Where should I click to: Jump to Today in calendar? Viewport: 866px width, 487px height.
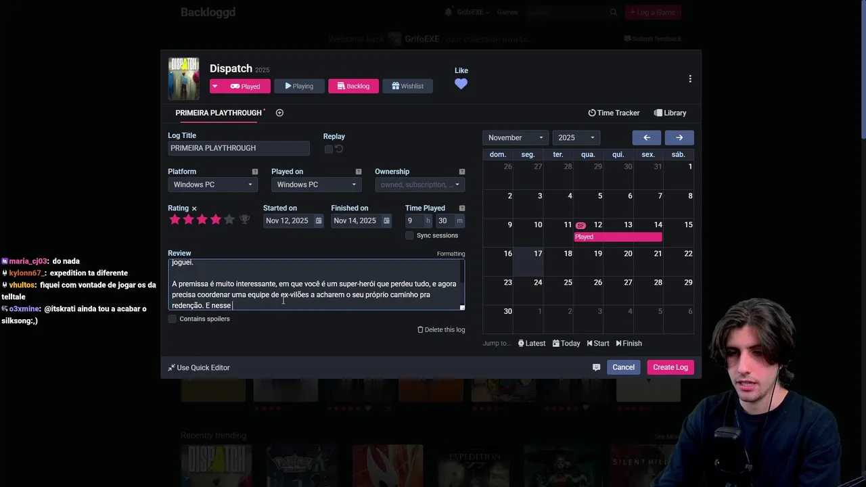click(566, 344)
